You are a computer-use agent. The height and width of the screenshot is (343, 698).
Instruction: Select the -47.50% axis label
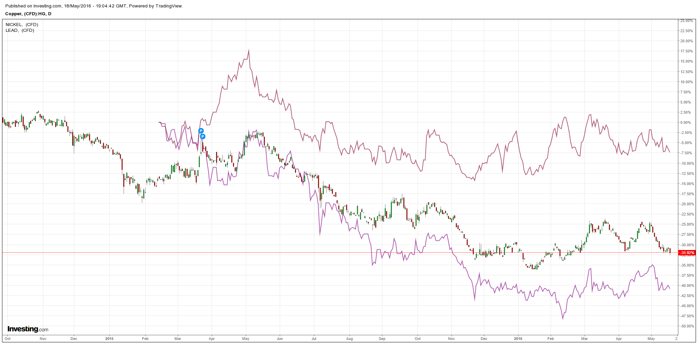point(686,316)
